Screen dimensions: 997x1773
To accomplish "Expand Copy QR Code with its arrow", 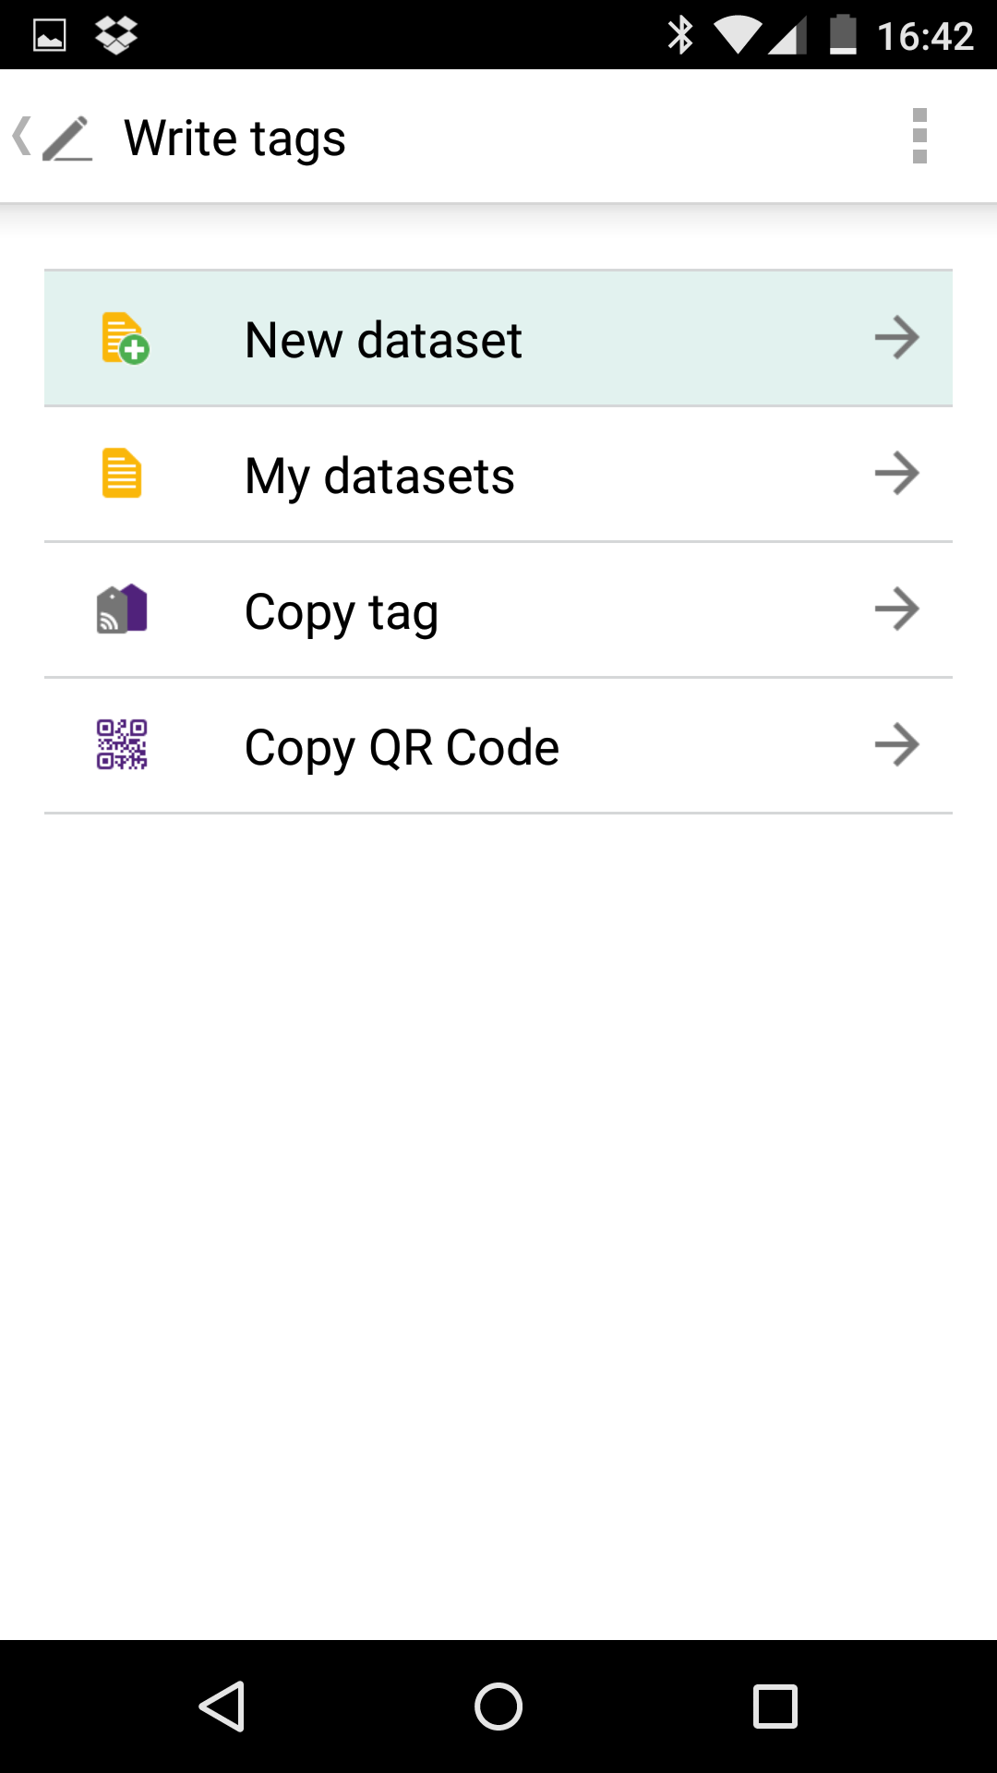I will [x=896, y=744].
